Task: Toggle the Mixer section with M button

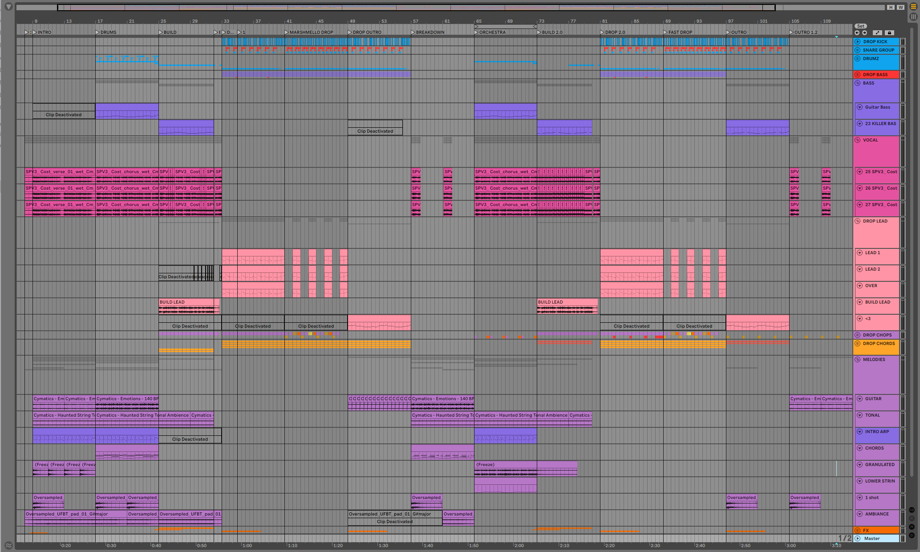Action: 912,527
